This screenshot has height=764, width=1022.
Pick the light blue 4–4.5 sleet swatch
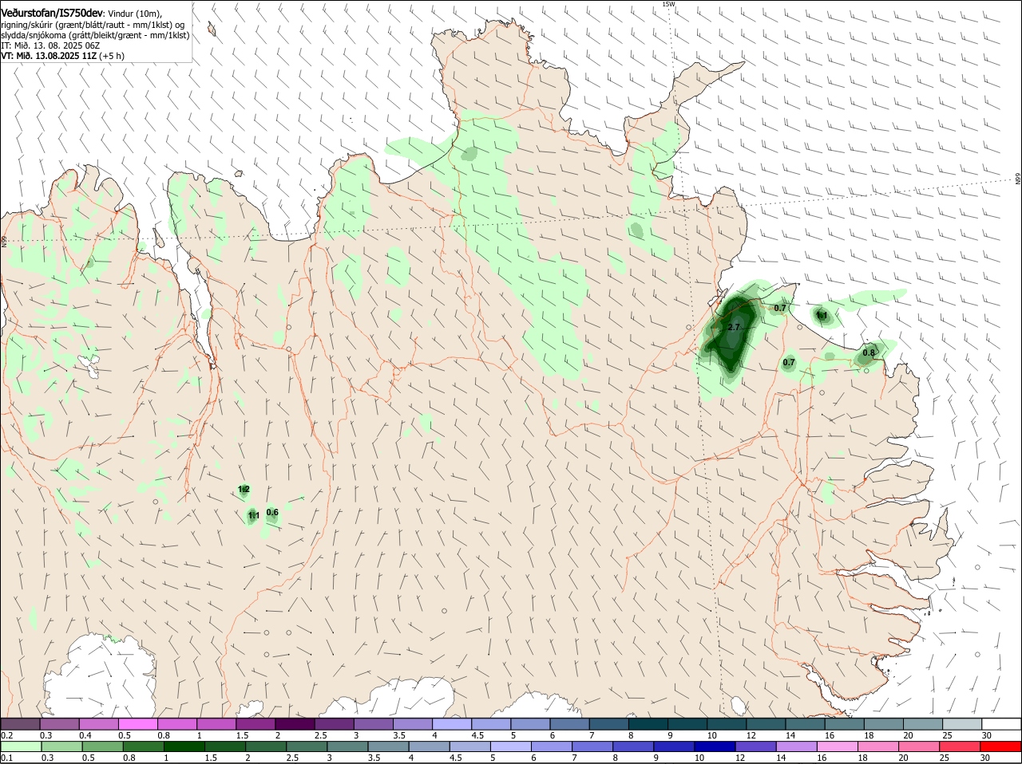click(x=453, y=723)
